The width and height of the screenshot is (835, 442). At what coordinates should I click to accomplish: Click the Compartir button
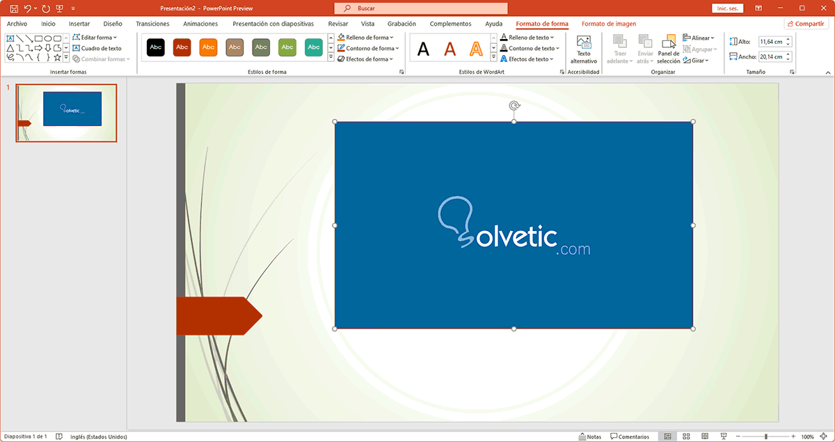[x=806, y=23]
